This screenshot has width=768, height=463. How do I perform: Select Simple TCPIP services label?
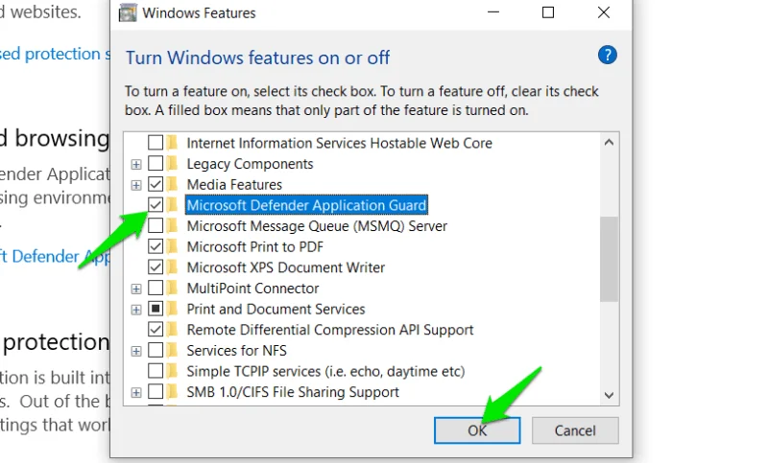tap(325, 371)
